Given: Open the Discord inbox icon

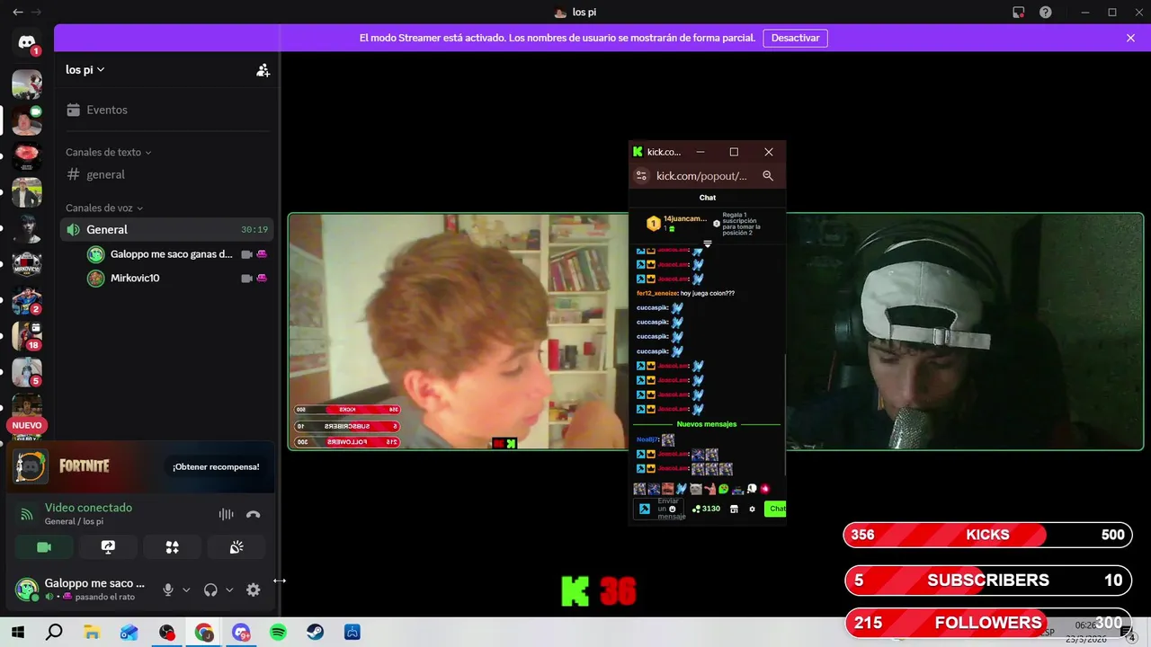Looking at the screenshot, I should coord(1018,13).
